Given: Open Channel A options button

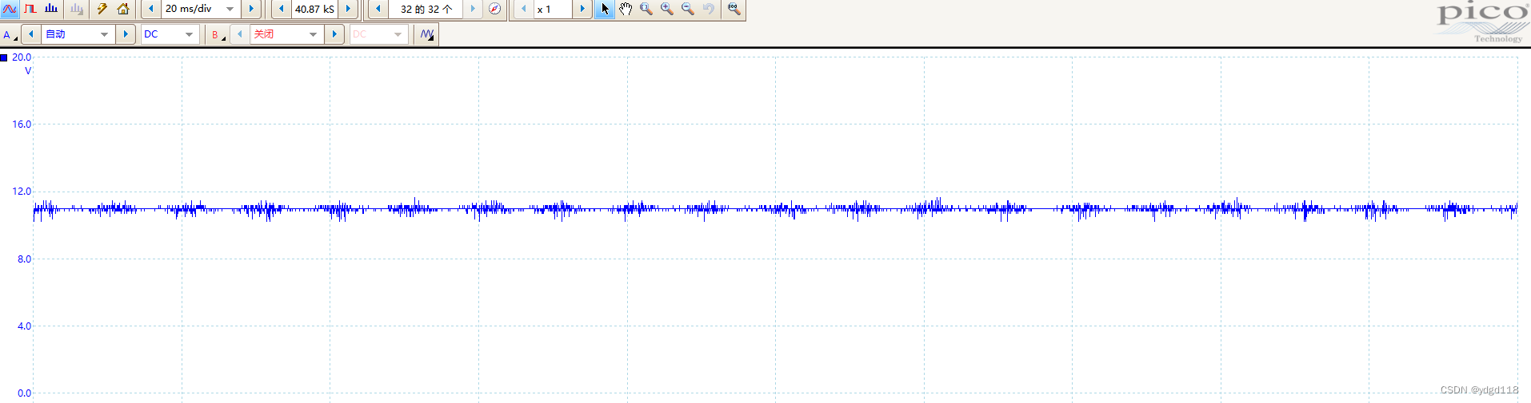Looking at the screenshot, I should 10,34.
